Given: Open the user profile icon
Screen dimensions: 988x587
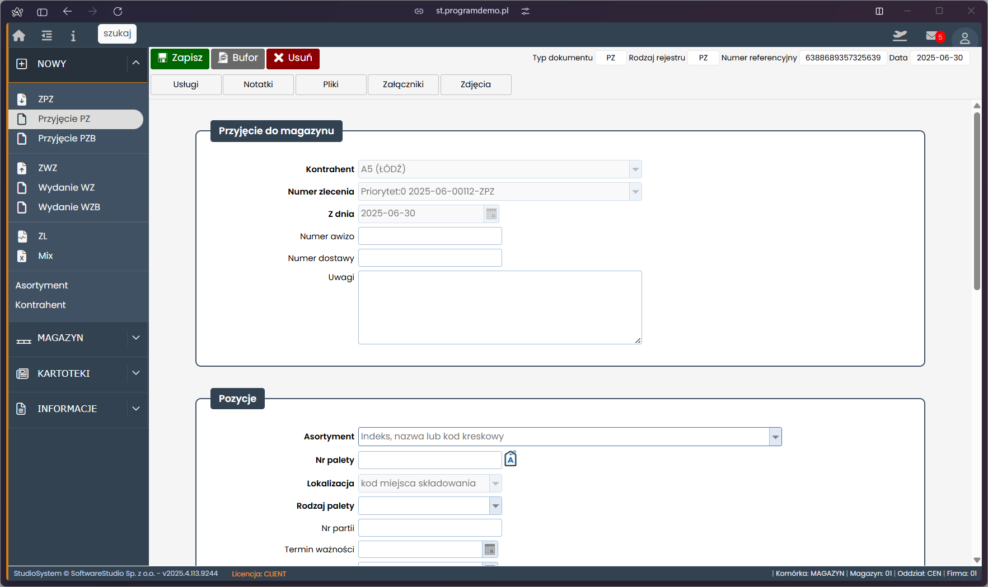Looking at the screenshot, I should pos(964,38).
